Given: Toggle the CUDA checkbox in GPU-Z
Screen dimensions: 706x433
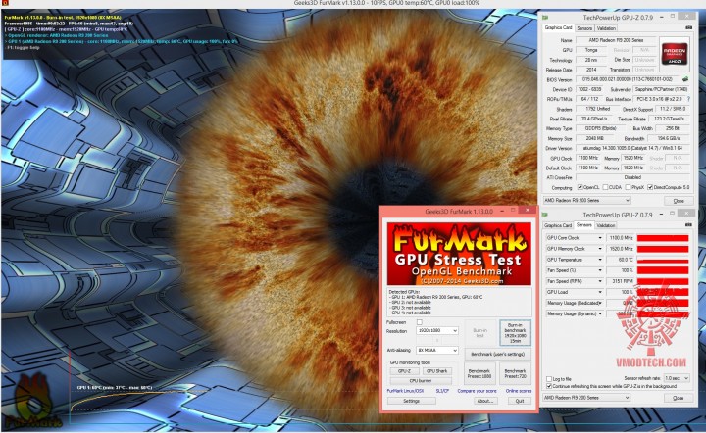Looking at the screenshot, I should (606, 187).
